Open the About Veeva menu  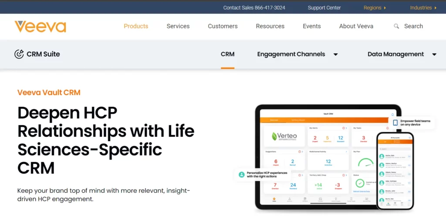point(356,26)
